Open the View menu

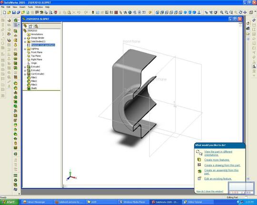15,7
